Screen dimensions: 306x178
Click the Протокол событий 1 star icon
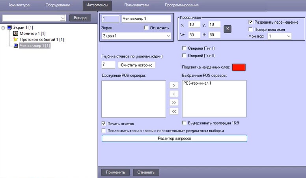(x=16, y=39)
